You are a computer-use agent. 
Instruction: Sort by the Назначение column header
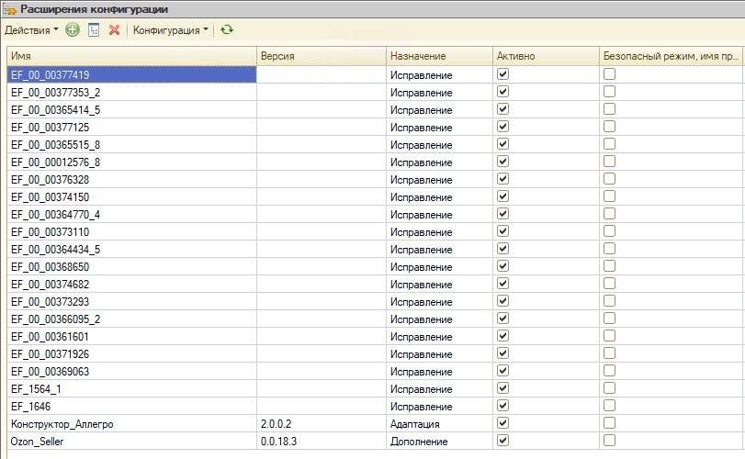pos(439,56)
